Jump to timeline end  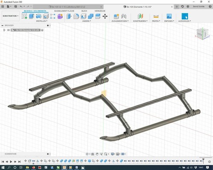[x=20, y=161]
